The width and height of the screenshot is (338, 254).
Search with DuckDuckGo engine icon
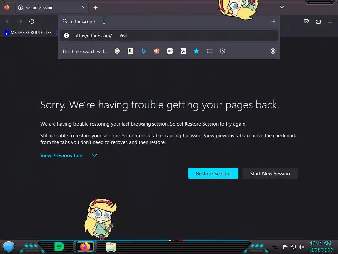pyautogui.click(x=157, y=51)
